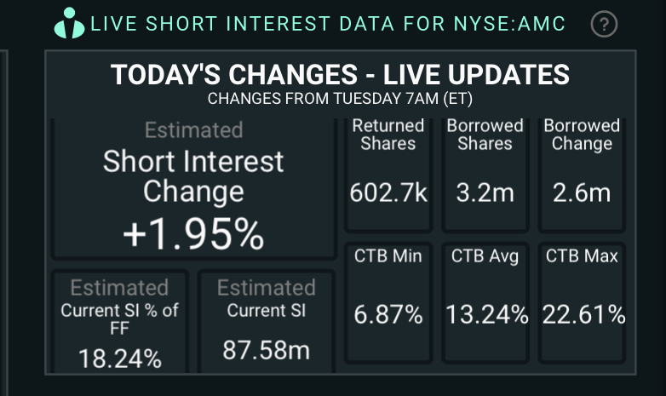Click the teal person logo icon
Viewport: 666px width, 396px height.
coord(69,23)
